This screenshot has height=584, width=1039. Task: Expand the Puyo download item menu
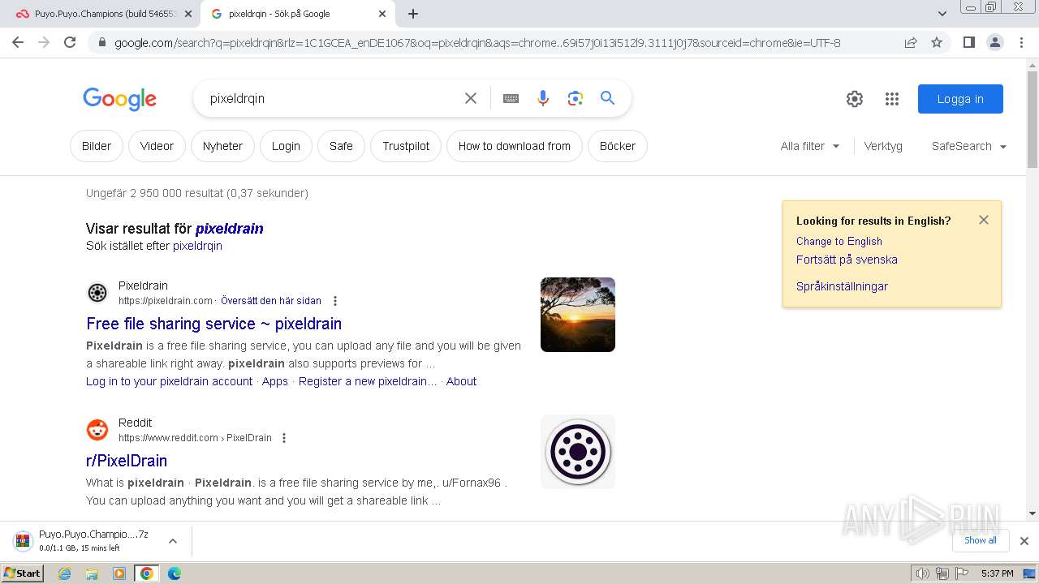click(x=172, y=541)
